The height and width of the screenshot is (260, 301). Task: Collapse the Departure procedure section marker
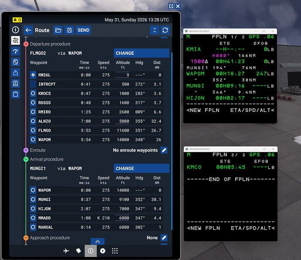[x=26, y=44]
